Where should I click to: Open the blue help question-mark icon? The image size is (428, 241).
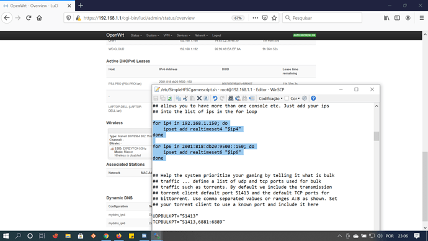(x=313, y=98)
